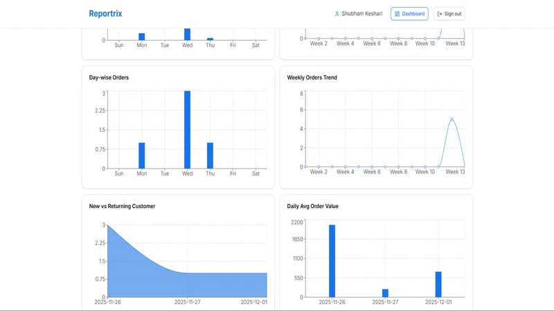Image resolution: width=554 pixels, height=311 pixels.
Task: Click the Week 2 label in Weekly Orders Trend
Action: coord(319,172)
